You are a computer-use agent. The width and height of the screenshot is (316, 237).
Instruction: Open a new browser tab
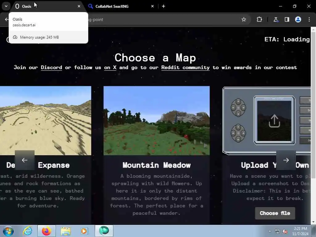point(164,6)
